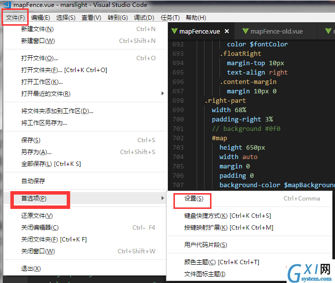Choose 将工作区另存为...
The width and height of the screenshot is (335, 283).
[85, 123]
